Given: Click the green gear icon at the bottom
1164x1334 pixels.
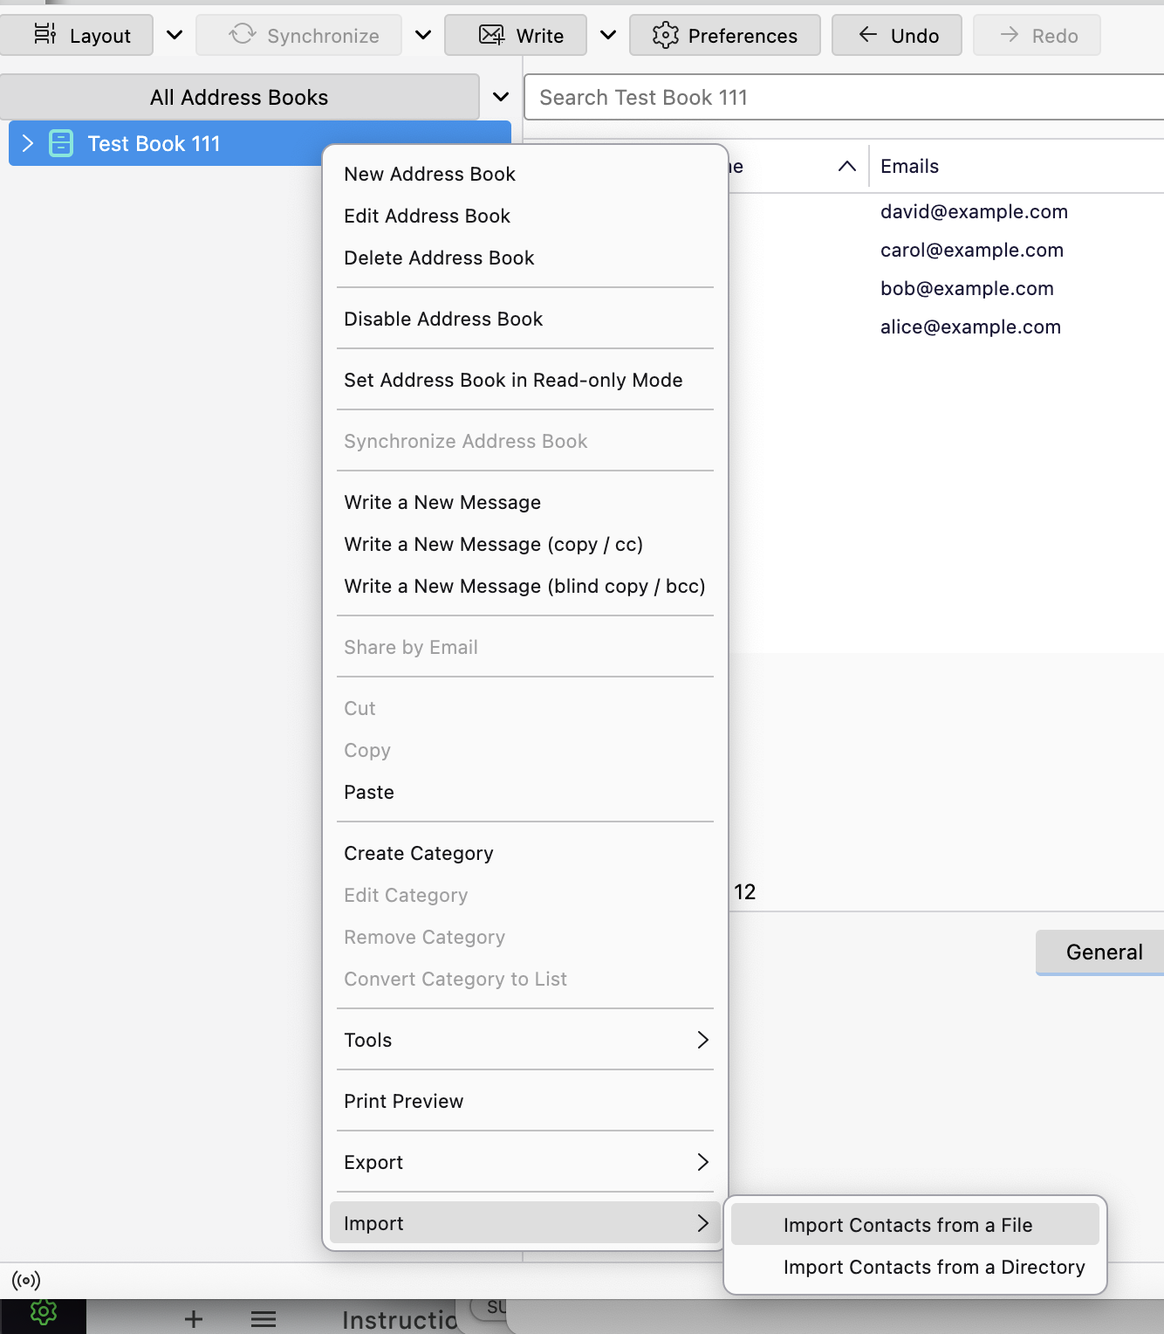Looking at the screenshot, I should (43, 1313).
